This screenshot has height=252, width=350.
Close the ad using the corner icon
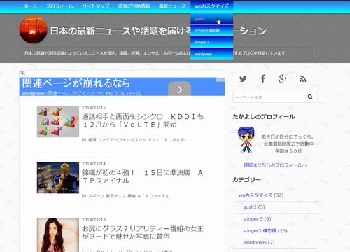220,80
